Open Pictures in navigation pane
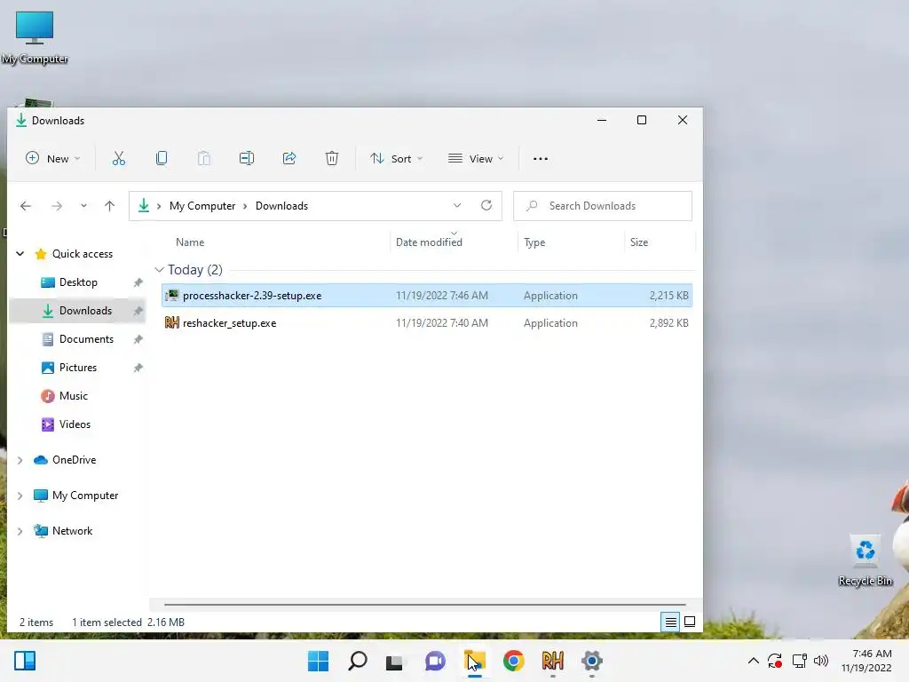 [78, 368]
